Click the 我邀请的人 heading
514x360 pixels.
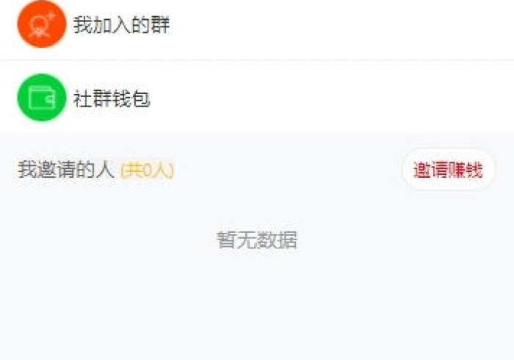point(66,170)
